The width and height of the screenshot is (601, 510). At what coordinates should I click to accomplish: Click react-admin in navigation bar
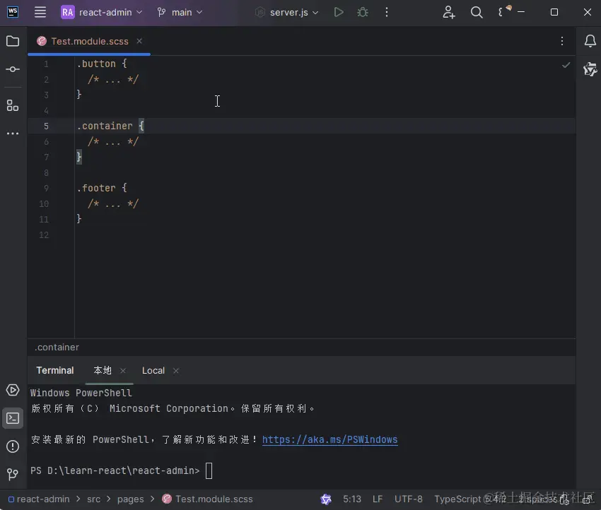click(39, 499)
